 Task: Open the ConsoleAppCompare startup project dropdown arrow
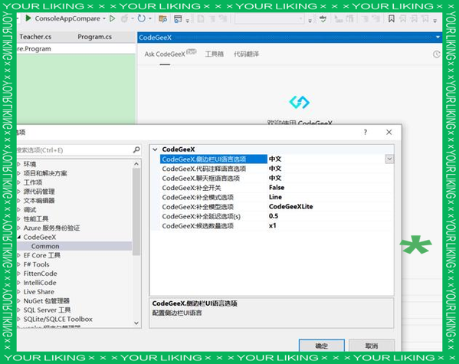click(104, 18)
